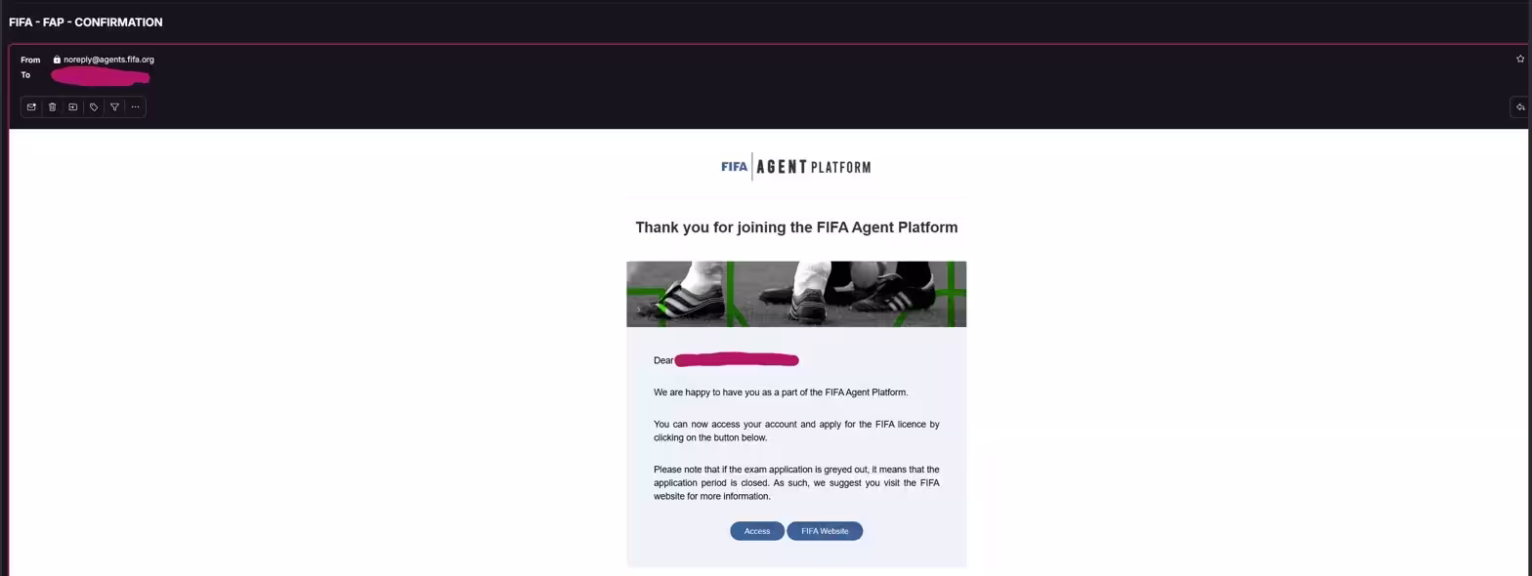Open account via the Access button
Screen dimensions: 1532x576
click(757, 531)
